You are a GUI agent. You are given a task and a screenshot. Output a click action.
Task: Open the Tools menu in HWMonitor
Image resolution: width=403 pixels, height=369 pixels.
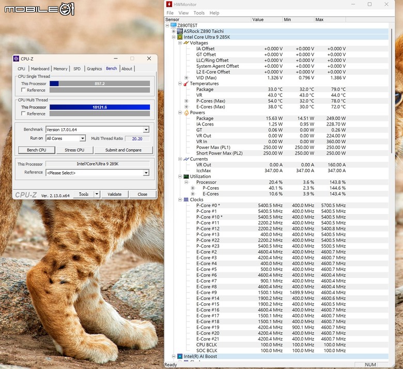(199, 13)
